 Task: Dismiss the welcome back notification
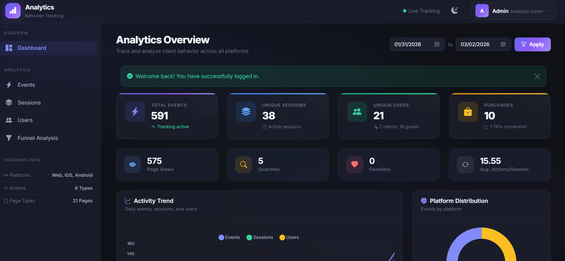(537, 77)
